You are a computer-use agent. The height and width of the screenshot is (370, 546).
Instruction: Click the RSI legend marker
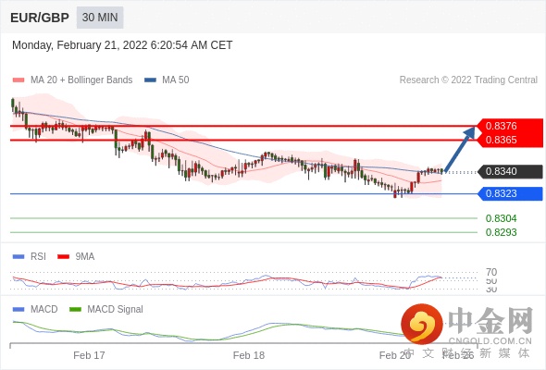(x=19, y=257)
